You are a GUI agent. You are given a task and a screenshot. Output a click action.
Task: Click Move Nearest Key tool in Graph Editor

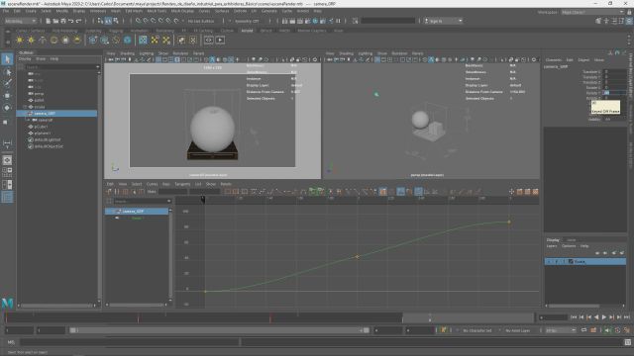pos(109,192)
